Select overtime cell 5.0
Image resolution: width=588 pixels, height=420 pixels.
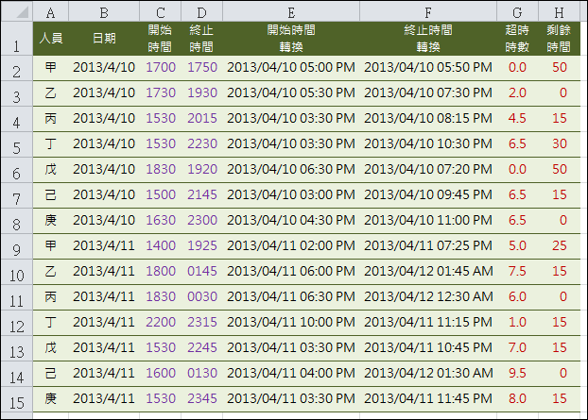click(x=517, y=246)
